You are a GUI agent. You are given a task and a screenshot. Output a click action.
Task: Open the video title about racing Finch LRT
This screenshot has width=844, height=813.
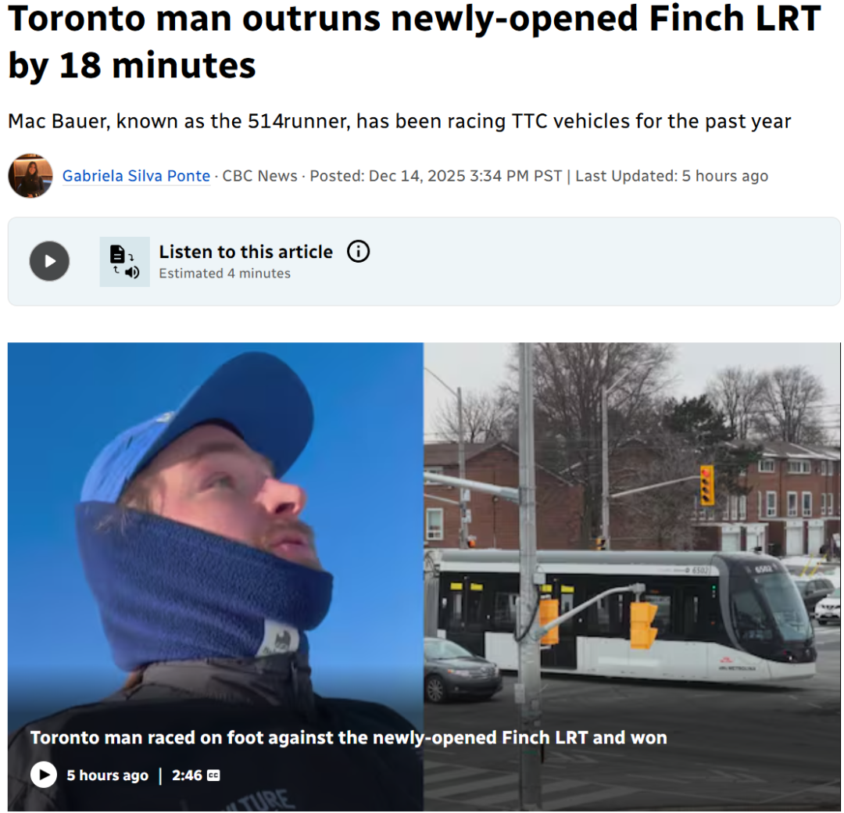(x=349, y=737)
